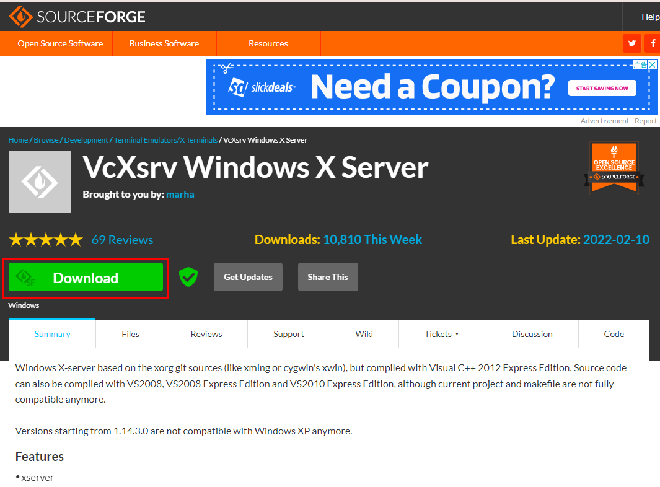Switch to the Files tab
The image size is (660, 487).
131,334
